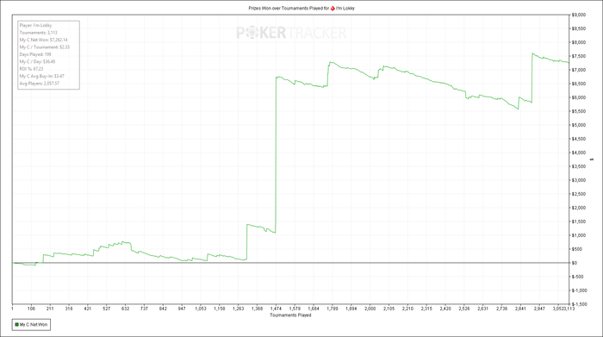This screenshot has height=337, width=603.
Task: Click the 'Tournaments Played' x-axis title
Action: [290, 315]
